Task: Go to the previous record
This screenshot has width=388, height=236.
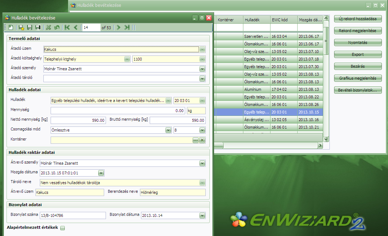Action: coord(76,27)
